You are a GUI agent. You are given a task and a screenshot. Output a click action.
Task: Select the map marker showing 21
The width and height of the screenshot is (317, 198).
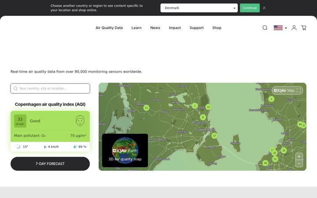point(275,159)
